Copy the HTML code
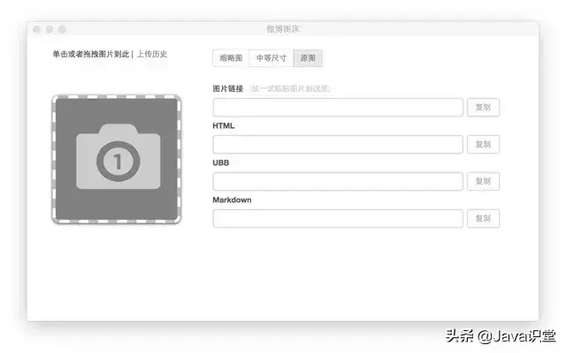This screenshot has width=566, height=353. [x=484, y=145]
